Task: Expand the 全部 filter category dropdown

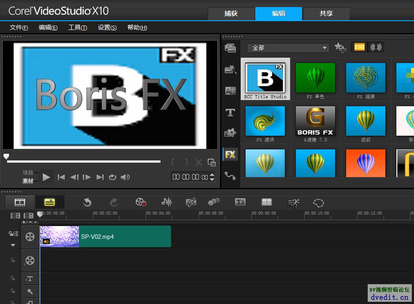Action: pyautogui.click(x=288, y=48)
